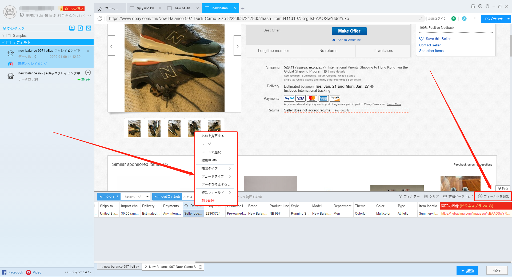The width and height of the screenshot is (512, 277).
Task: Click the フィルター filter funnel button
Action: 409,196
